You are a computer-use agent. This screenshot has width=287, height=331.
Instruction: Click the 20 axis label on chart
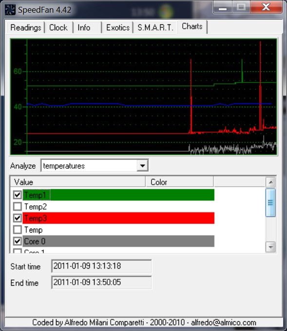pyautogui.click(x=18, y=142)
